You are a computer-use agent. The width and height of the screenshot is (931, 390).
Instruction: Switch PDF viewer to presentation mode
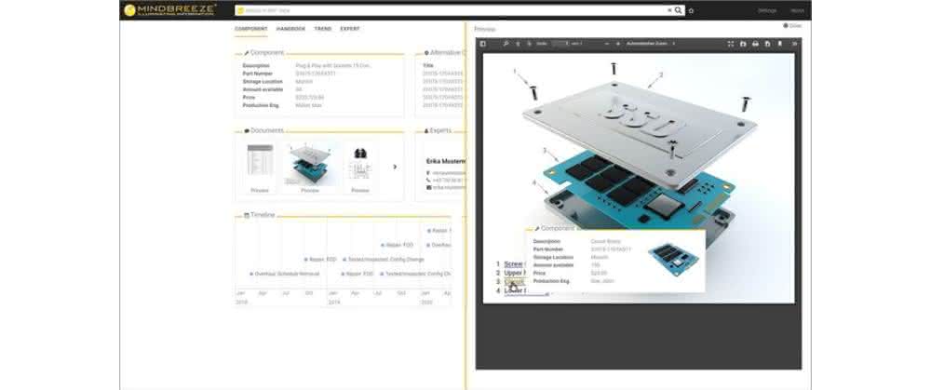(731, 44)
